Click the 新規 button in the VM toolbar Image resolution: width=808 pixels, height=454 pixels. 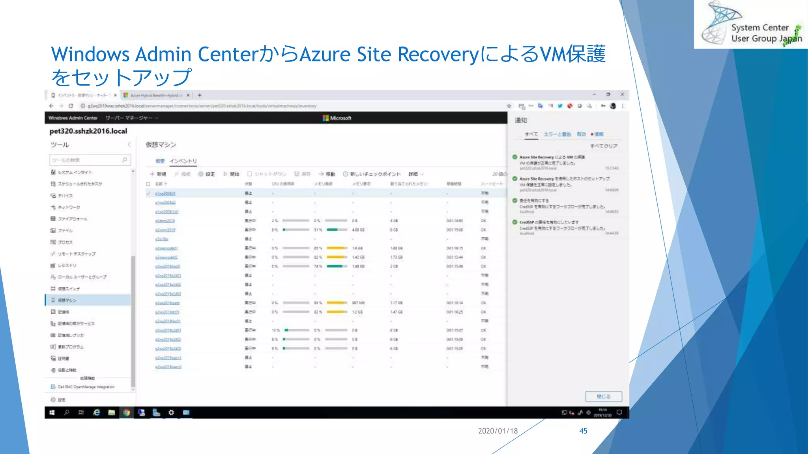tap(158, 174)
